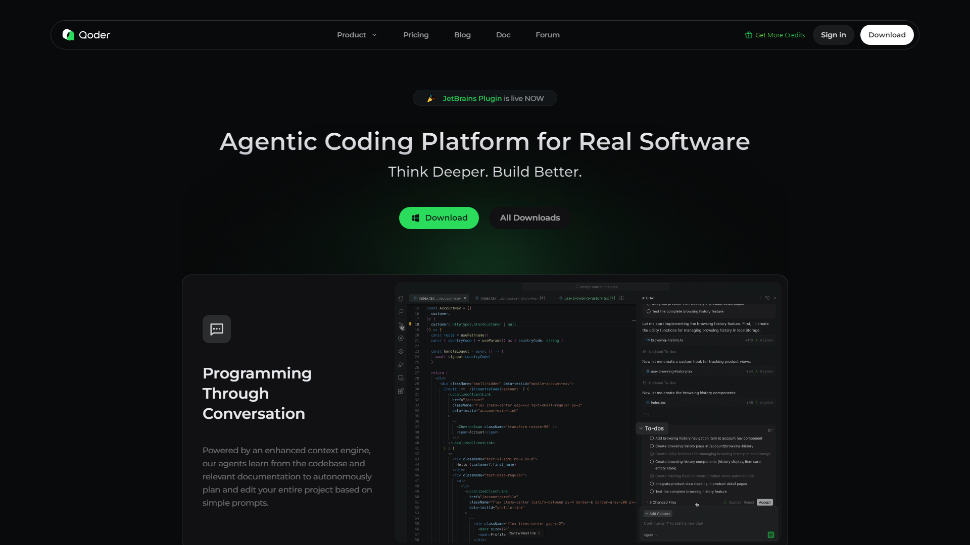Click the gift icon for more credits
The height and width of the screenshot is (545, 970).
tap(748, 35)
